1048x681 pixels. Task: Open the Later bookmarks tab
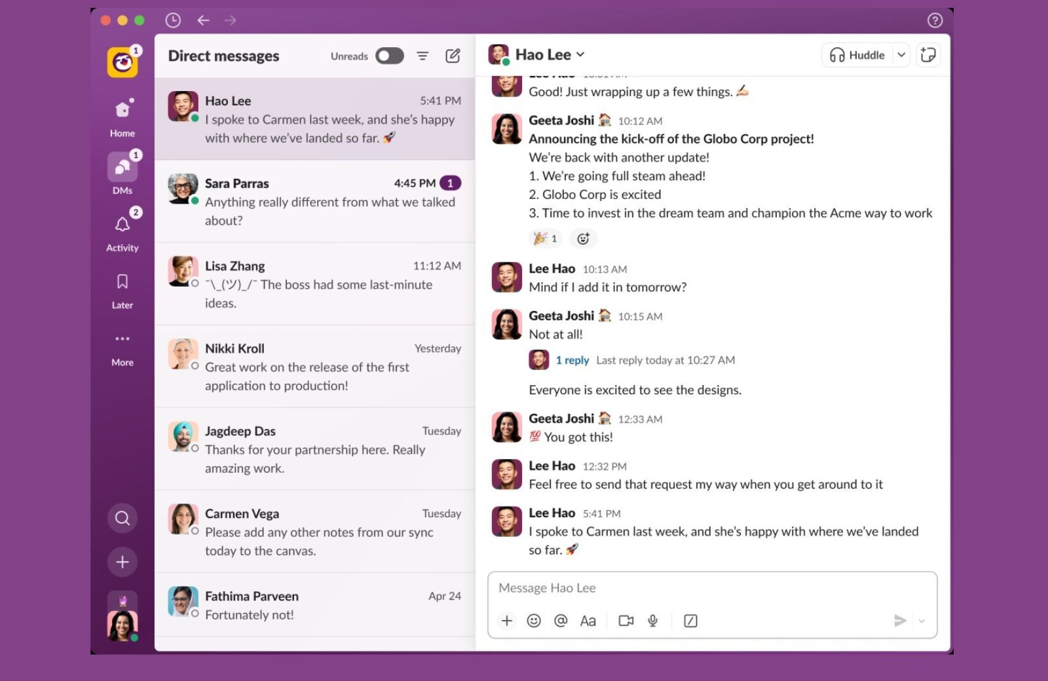122,289
